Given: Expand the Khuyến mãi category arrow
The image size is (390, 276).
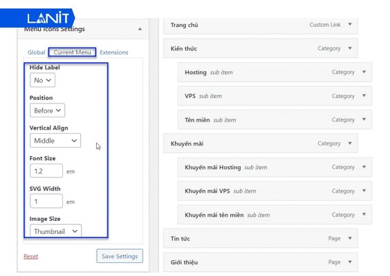Looking at the screenshot, I should click(350, 144).
